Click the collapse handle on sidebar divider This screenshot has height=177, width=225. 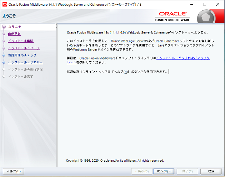point(57,26)
